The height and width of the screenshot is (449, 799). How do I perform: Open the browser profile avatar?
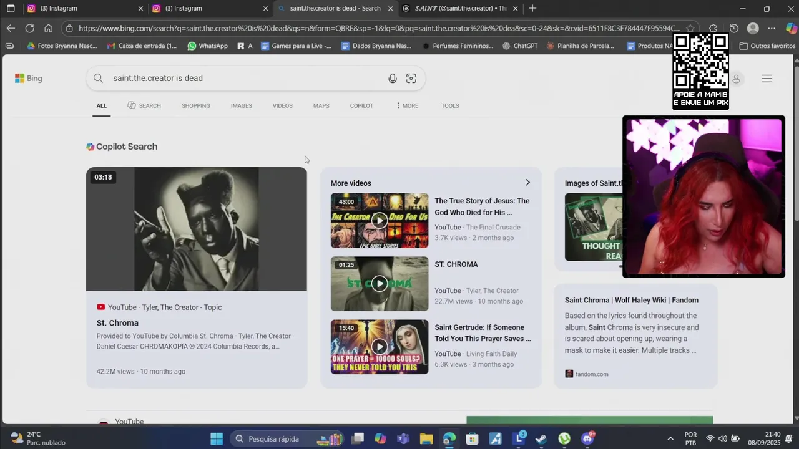pos(753,28)
